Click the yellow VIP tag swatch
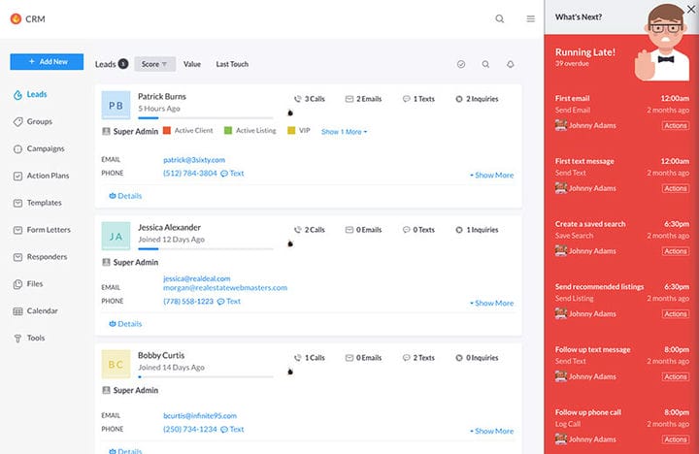 pyautogui.click(x=291, y=131)
